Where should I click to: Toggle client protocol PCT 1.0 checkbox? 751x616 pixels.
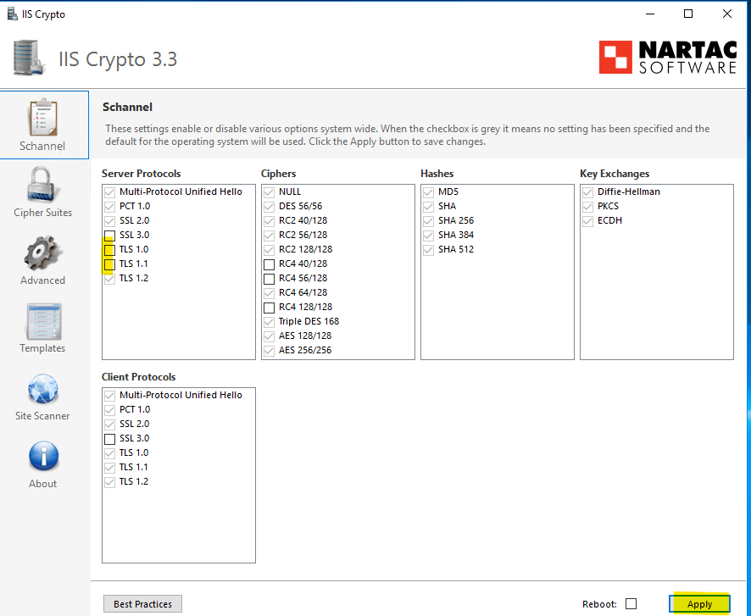pos(109,410)
